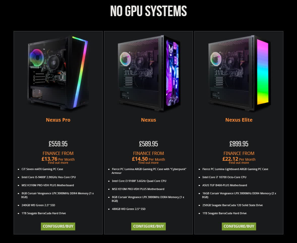The image size is (297, 243).
Task: Click the 480GB WD Green SSD spec line
Action: 129,209
